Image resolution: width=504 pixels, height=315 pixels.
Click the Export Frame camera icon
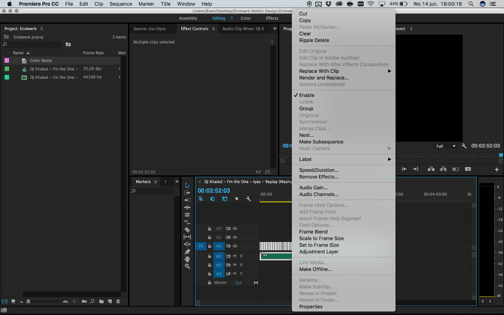click(x=468, y=169)
